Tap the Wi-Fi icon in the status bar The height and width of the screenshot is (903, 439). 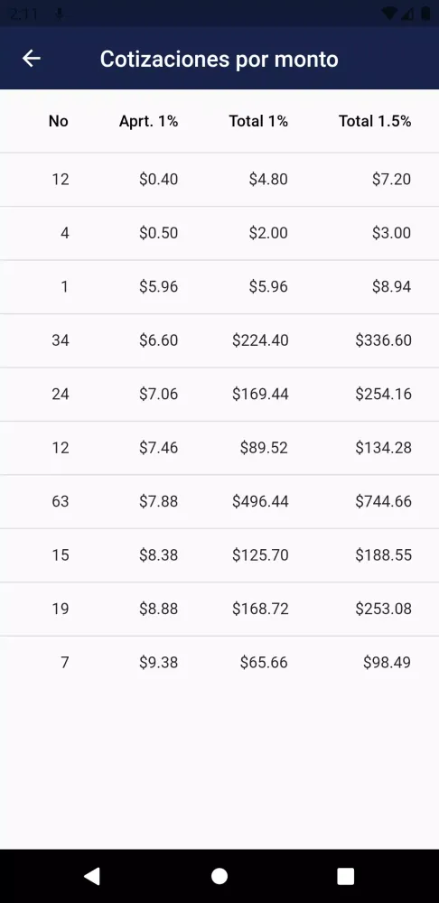[390, 14]
